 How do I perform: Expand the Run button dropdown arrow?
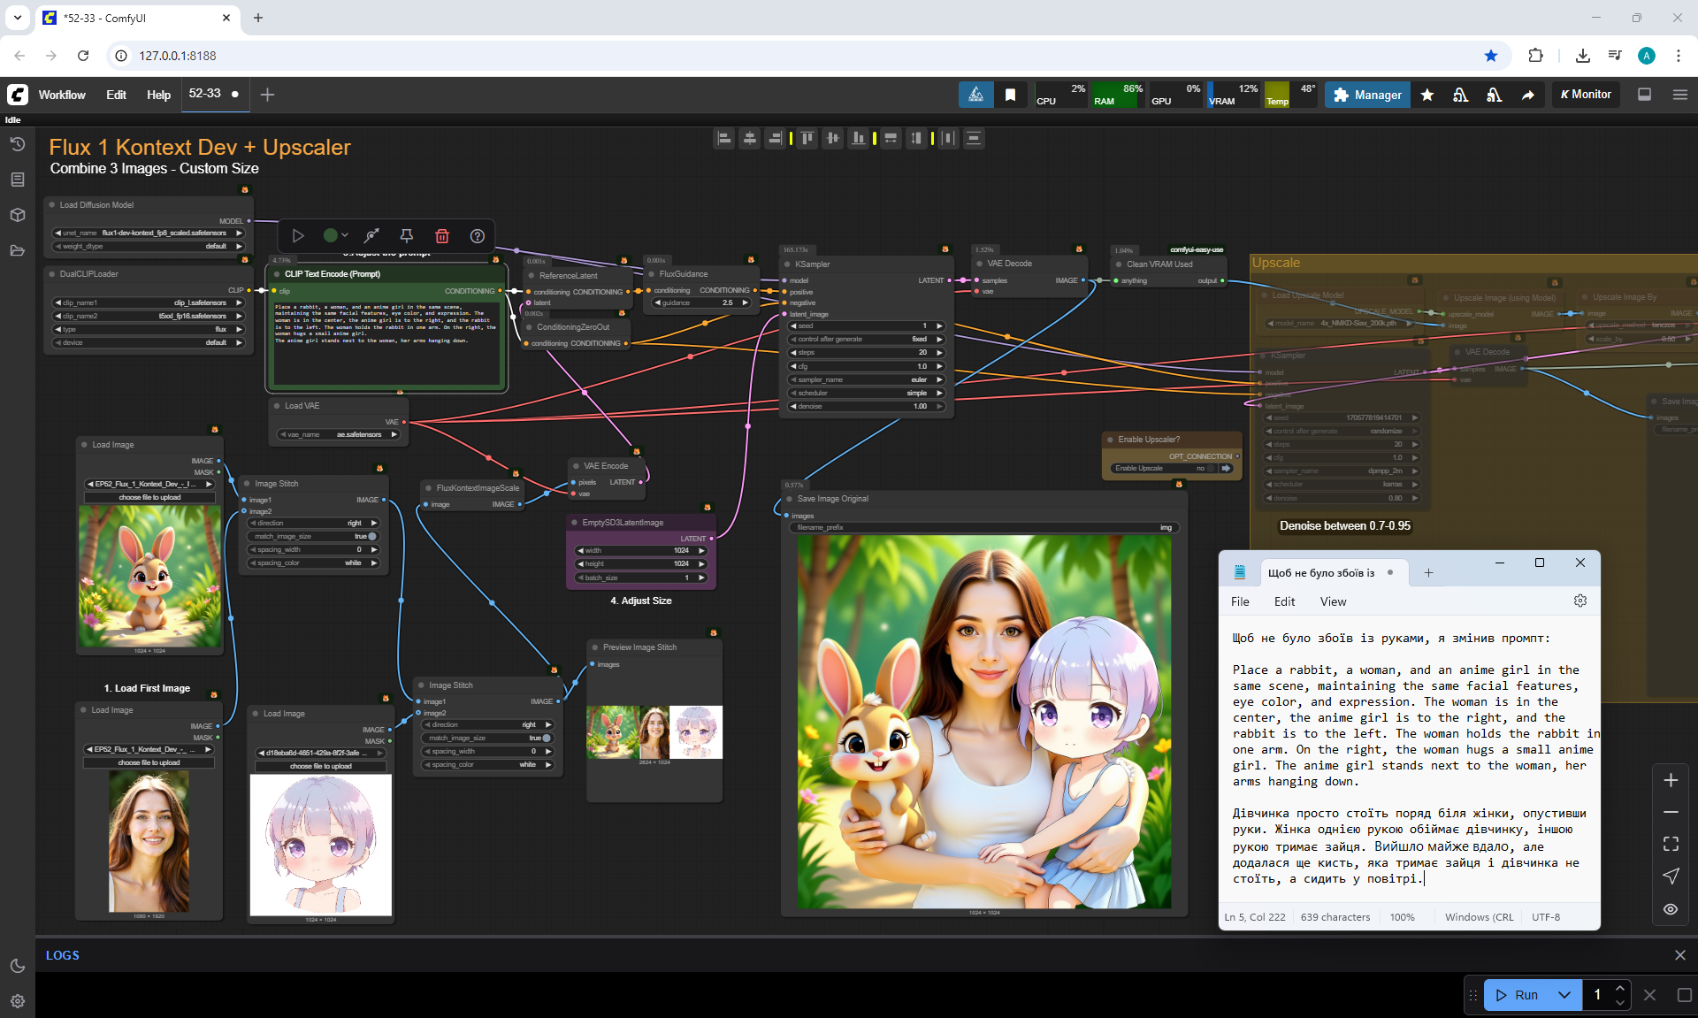pyautogui.click(x=1564, y=995)
